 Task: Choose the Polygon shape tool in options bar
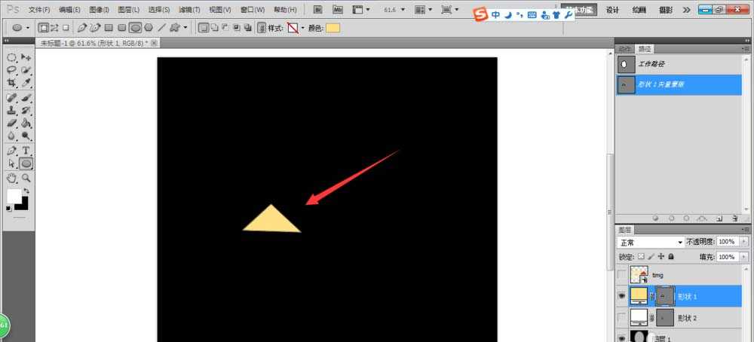(149, 27)
